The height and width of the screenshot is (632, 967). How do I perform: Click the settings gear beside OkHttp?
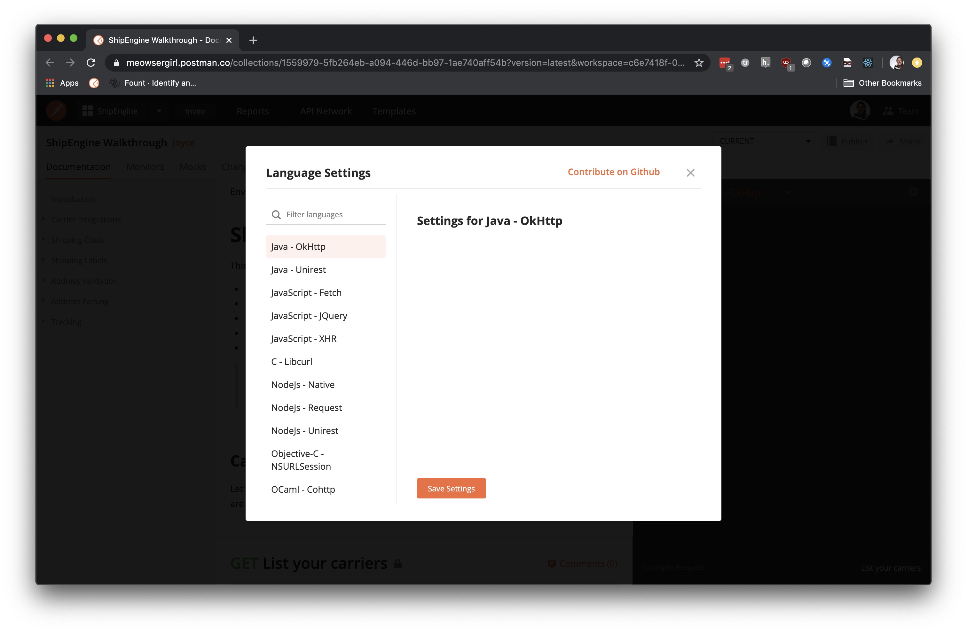click(913, 192)
